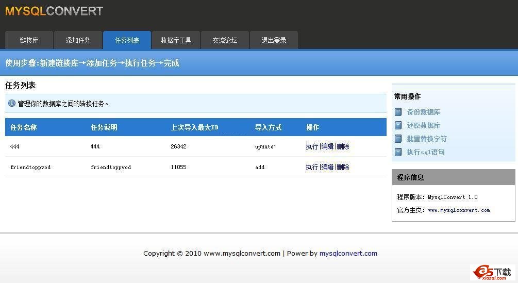Open the 数据库工具 tab
The image size is (518, 283).
(x=176, y=40)
